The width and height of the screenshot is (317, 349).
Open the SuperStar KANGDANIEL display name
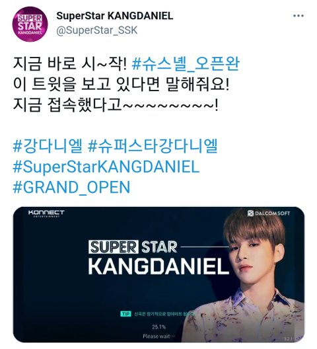[114, 16]
